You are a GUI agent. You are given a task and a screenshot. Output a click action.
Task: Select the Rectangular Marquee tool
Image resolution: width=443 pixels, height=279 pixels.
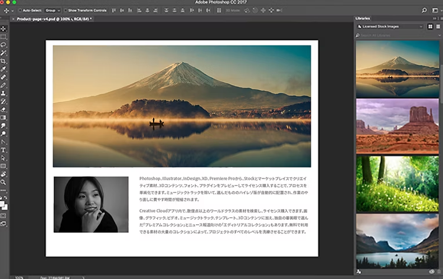pos(4,37)
